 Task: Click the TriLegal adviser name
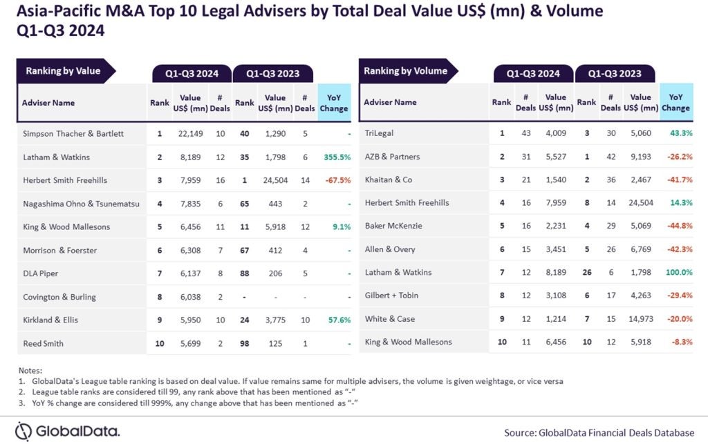pos(378,133)
